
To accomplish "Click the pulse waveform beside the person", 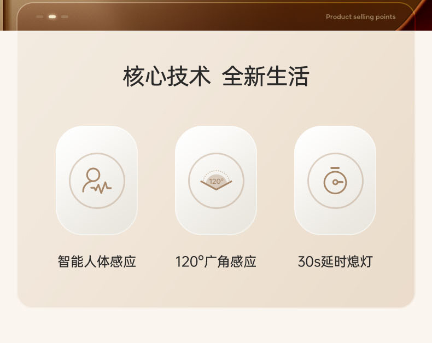I will pos(101,188).
